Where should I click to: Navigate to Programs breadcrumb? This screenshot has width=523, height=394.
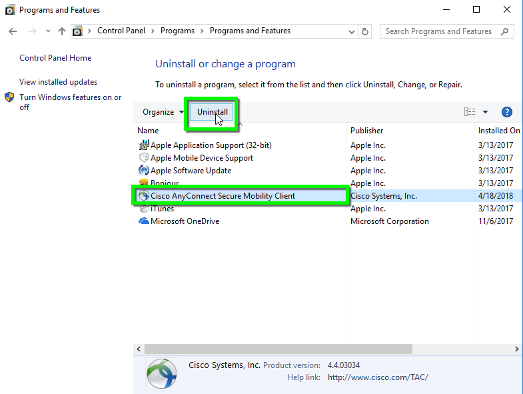(177, 31)
